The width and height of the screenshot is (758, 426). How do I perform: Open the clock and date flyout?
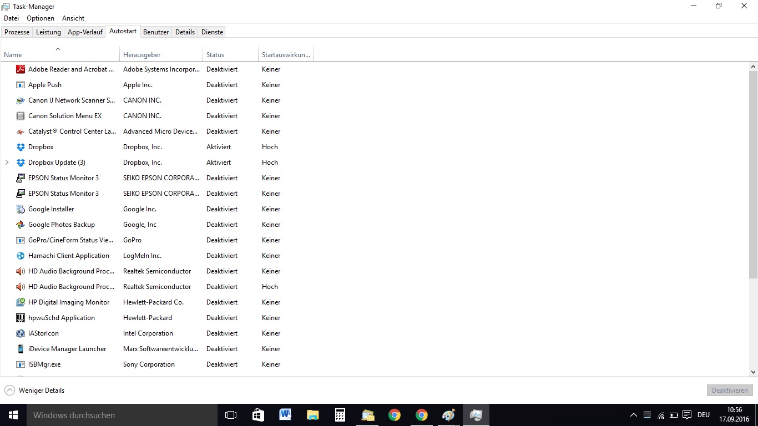pos(734,415)
